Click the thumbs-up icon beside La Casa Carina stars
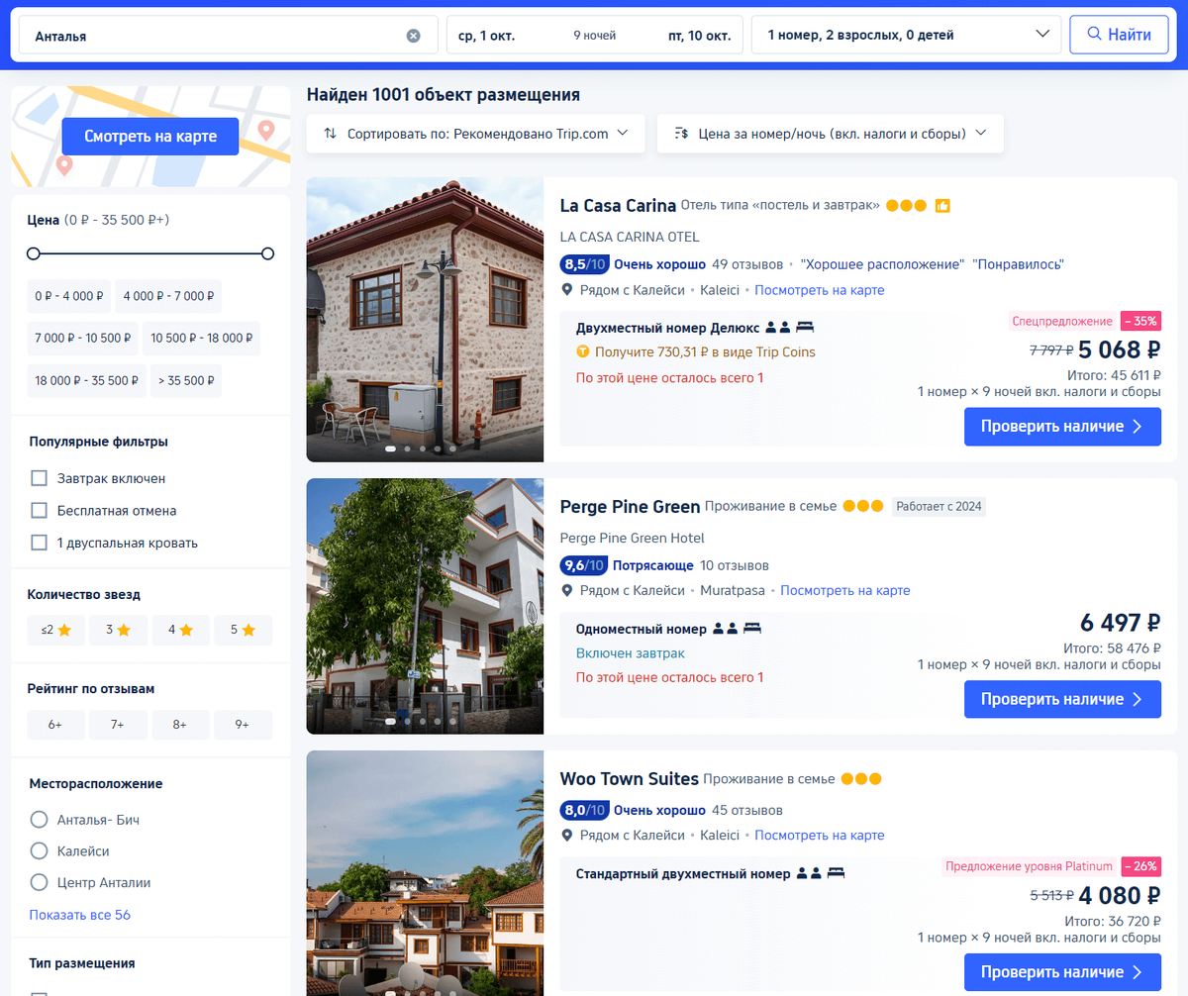 (x=941, y=206)
